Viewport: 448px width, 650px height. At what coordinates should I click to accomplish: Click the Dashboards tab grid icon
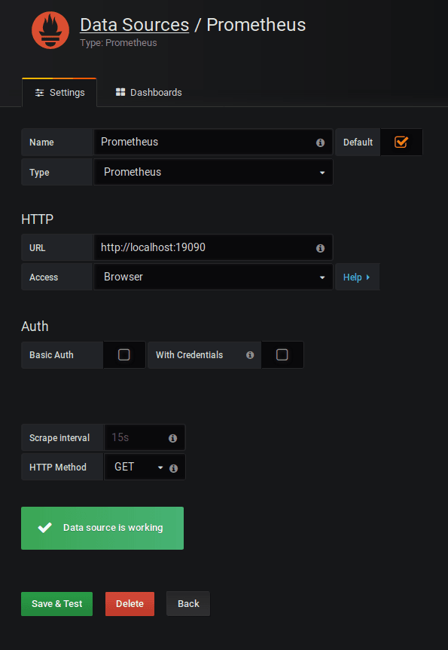(120, 92)
